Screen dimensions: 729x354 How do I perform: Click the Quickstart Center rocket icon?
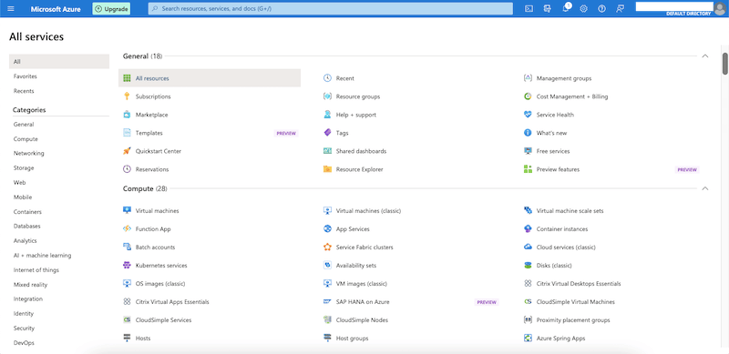(x=127, y=151)
